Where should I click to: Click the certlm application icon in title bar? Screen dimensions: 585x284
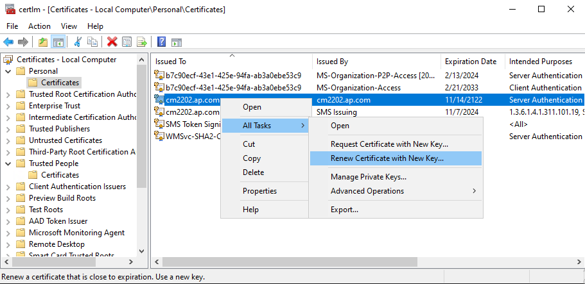[10, 10]
